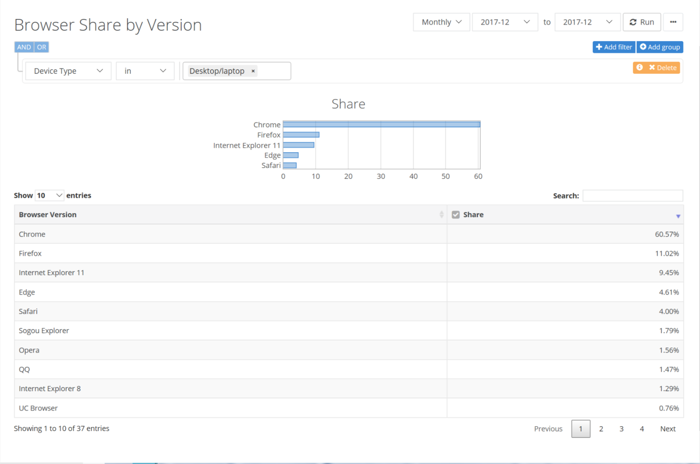
Task: Select the AND filter operator
Action: pyautogui.click(x=24, y=47)
